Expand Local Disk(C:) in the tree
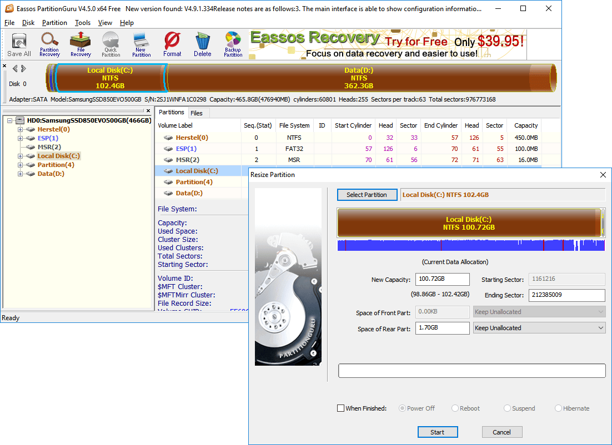This screenshot has width=612, height=445. (20, 156)
